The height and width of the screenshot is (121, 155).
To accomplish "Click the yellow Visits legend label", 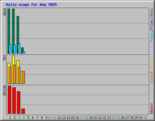I will 151,66.
